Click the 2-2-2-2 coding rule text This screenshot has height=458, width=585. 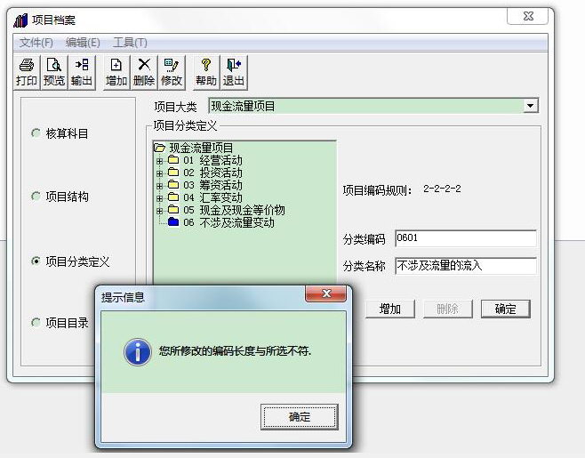click(x=442, y=189)
